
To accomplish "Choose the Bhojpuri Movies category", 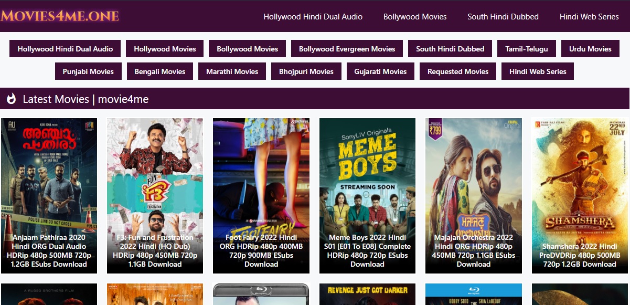I will tap(306, 71).
